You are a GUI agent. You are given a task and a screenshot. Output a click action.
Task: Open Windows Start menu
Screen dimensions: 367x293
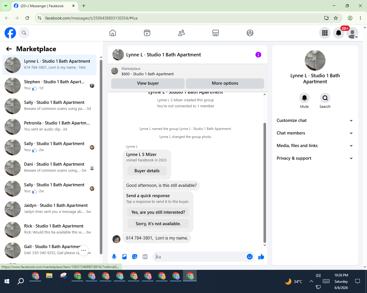pos(7,281)
